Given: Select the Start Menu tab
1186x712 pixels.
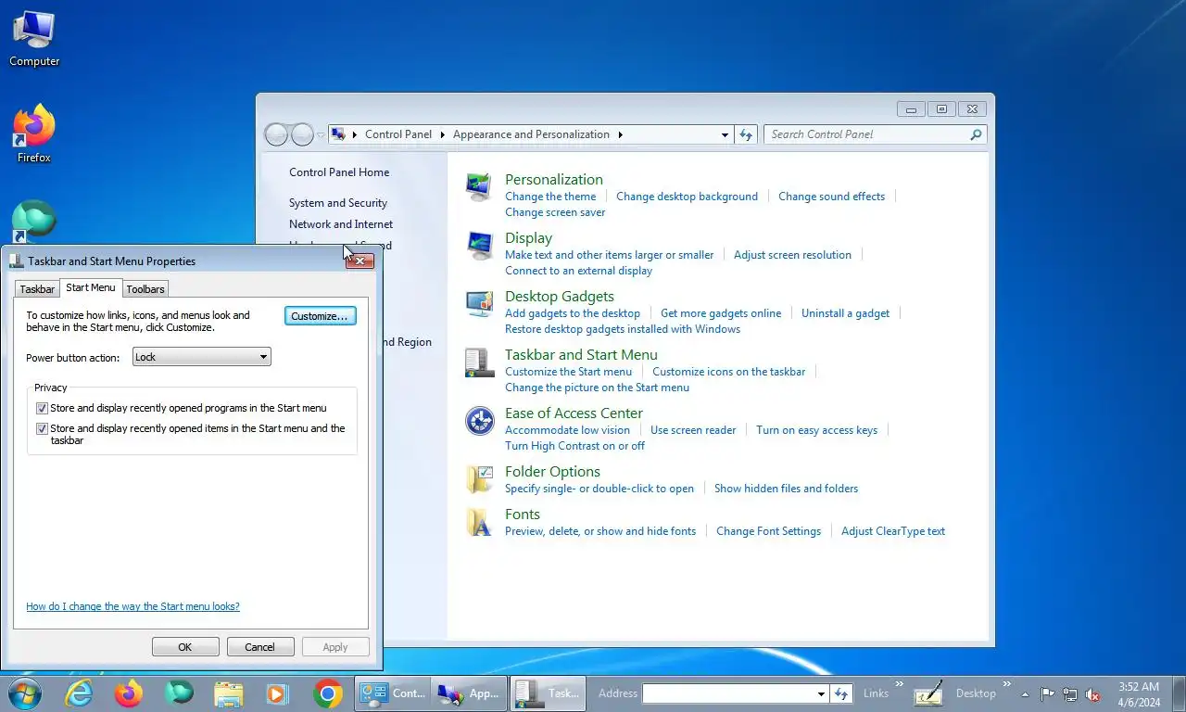Looking at the screenshot, I should click(x=91, y=287).
